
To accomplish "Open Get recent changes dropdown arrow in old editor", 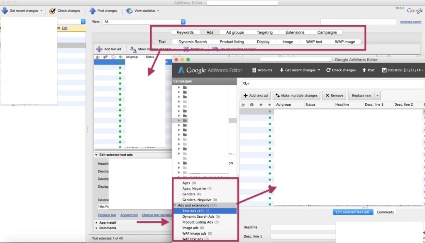I will point(41,11).
